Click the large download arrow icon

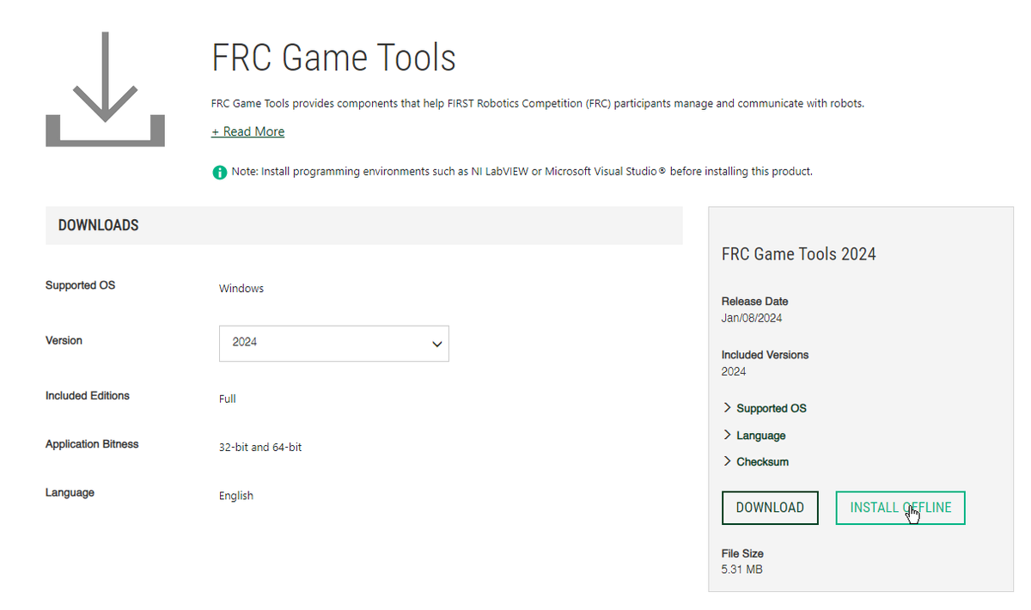[105, 89]
